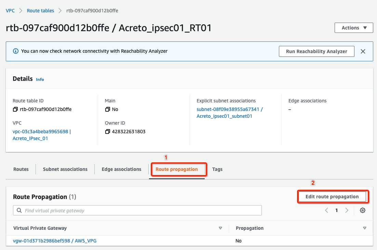Click the Explicit subnet associations label
This screenshot has width=377, height=250.
click(226, 101)
